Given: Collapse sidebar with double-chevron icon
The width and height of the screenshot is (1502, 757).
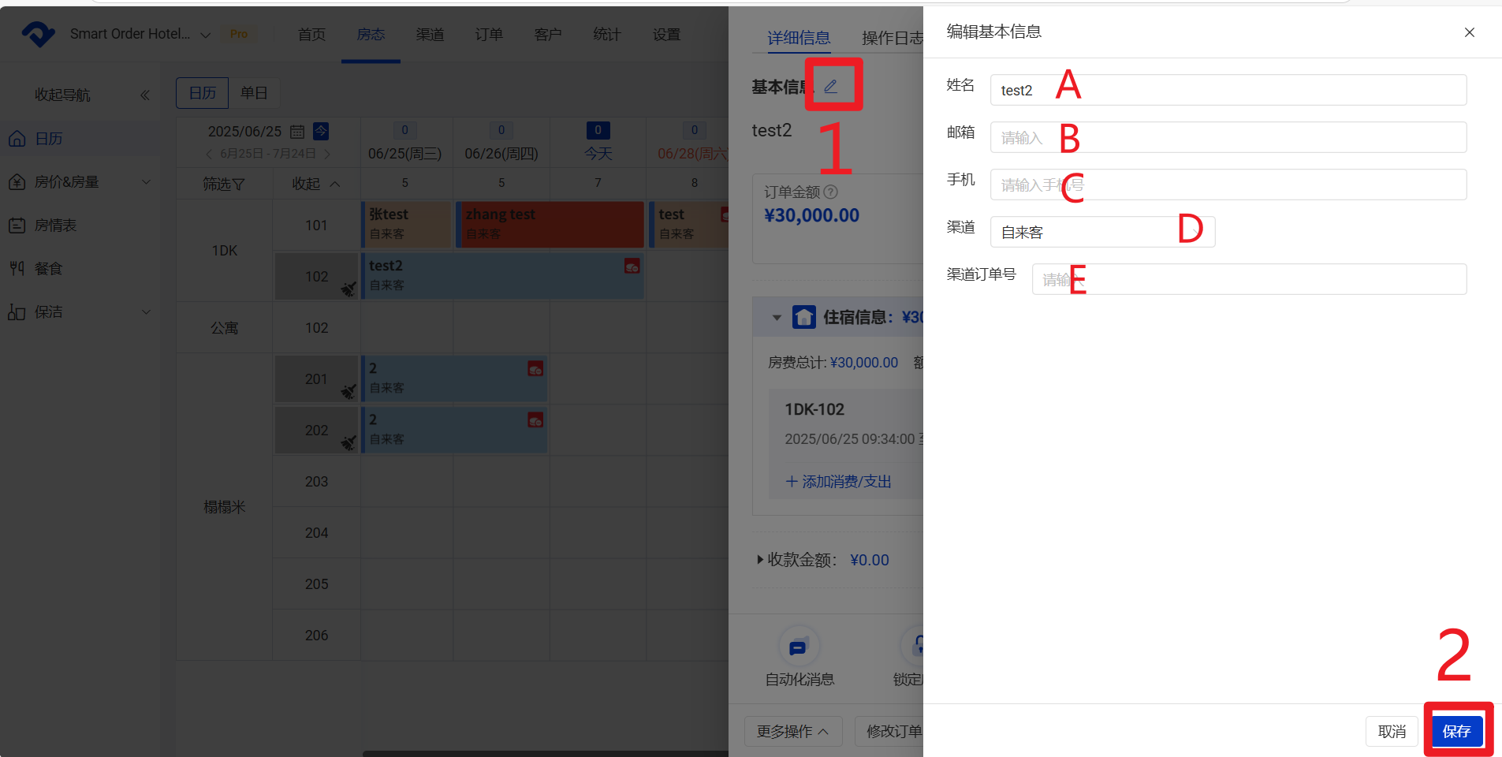Looking at the screenshot, I should click(x=145, y=95).
